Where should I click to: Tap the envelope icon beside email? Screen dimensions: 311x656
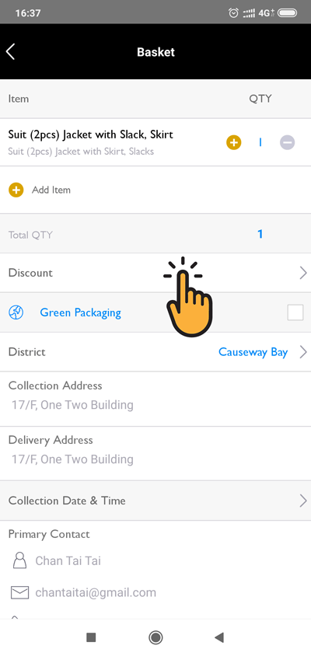19,592
